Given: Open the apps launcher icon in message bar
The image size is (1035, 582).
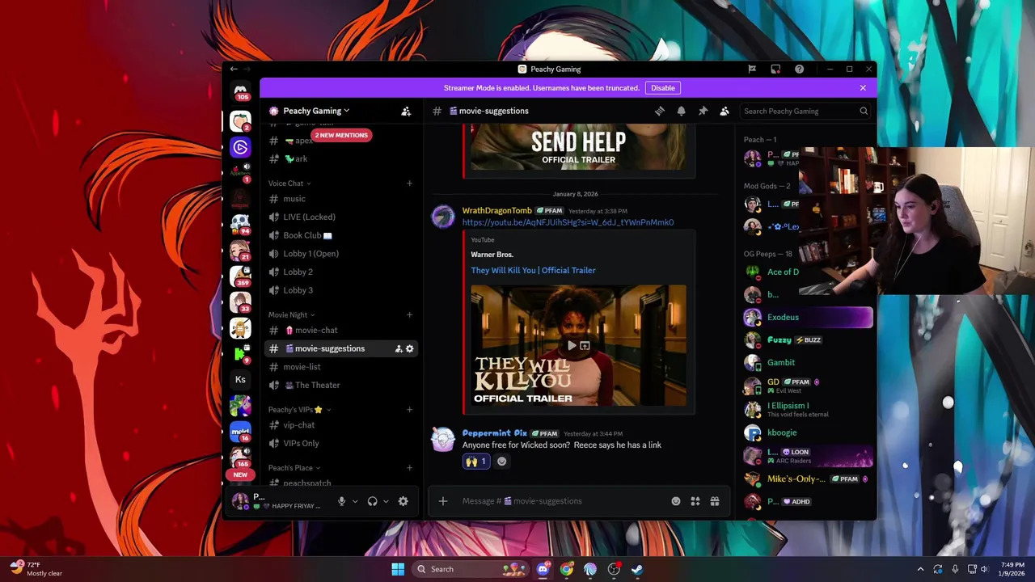Looking at the screenshot, I should tap(695, 501).
